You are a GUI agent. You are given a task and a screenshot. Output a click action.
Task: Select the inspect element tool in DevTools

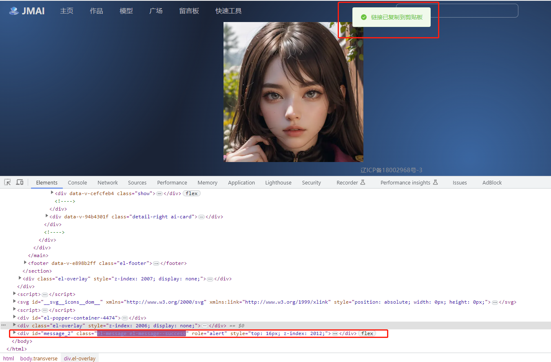point(7,182)
